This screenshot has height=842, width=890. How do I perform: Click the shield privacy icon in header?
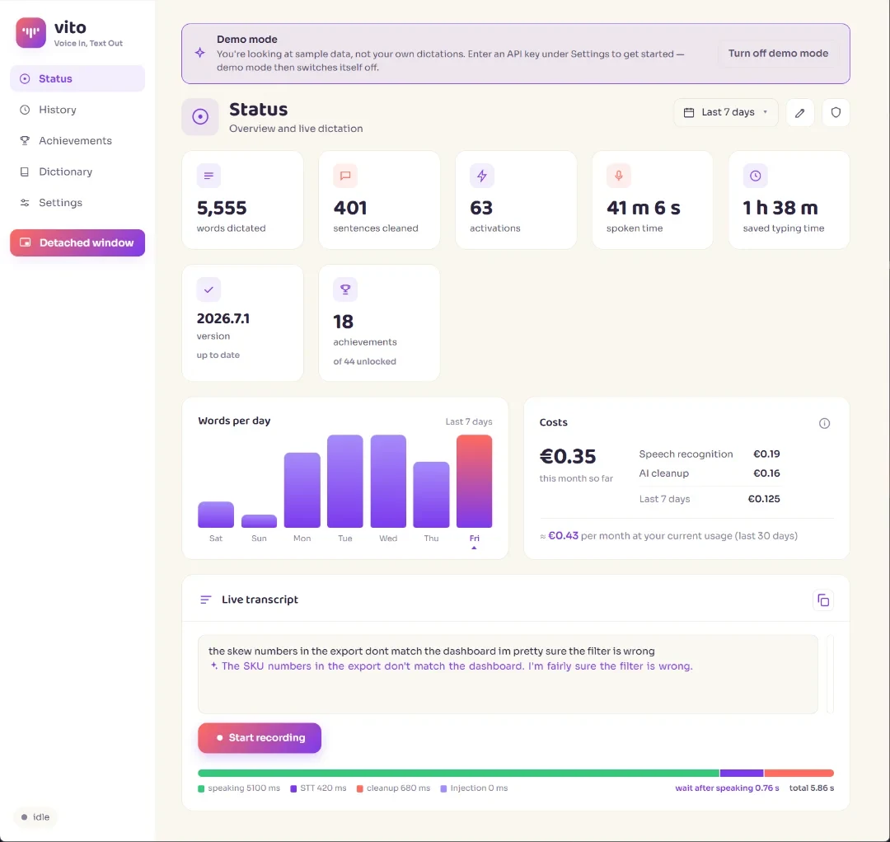point(836,112)
